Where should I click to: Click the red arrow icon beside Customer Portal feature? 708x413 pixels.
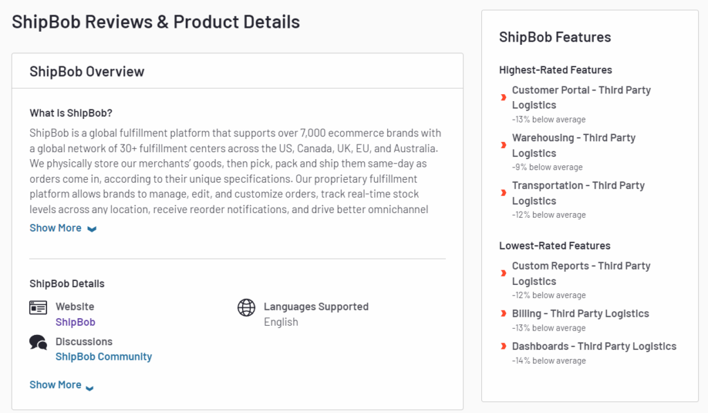point(503,97)
